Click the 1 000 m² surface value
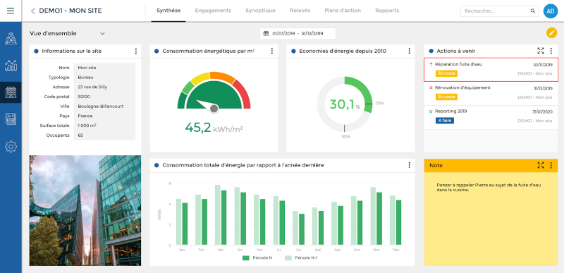Image resolution: width=564 pixels, height=273 pixels. coord(87,126)
